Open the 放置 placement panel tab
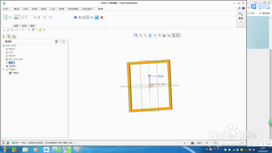272x153 pixels. 16,26
